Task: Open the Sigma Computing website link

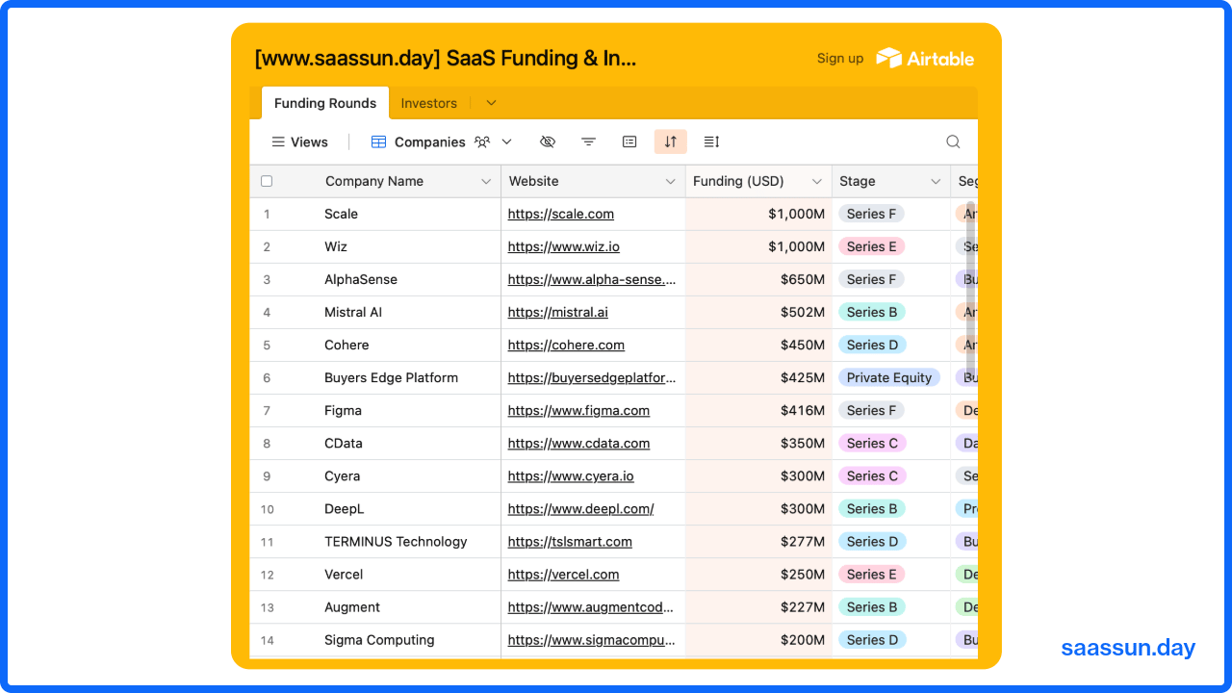Action: coord(592,639)
